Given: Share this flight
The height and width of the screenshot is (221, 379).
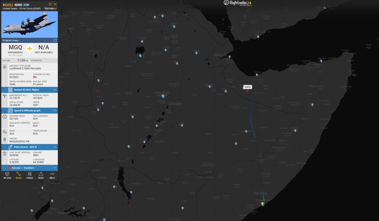Looking at the screenshot, I should (41, 175).
